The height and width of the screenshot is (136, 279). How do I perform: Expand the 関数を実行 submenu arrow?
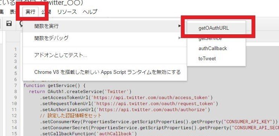[179, 26]
